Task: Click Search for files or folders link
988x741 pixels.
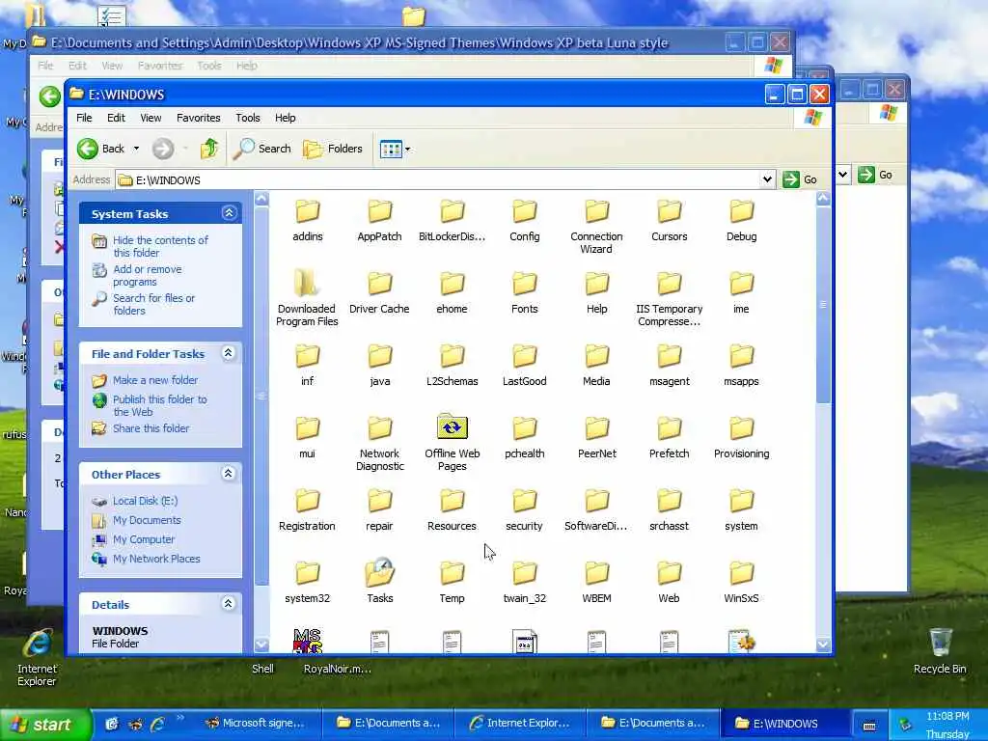Action: coord(153,304)
